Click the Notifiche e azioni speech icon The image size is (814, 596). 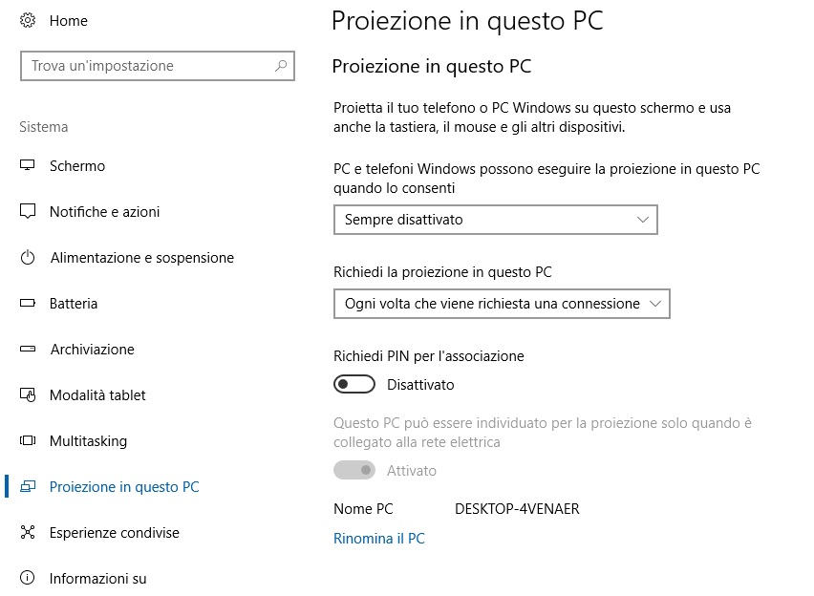point(28,211)
